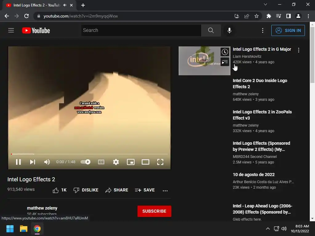Image resolution: width=315 pixels, height=236 pixels.
Task: Click Chrome icon in taskbar
Action: [x=37, y=229]
